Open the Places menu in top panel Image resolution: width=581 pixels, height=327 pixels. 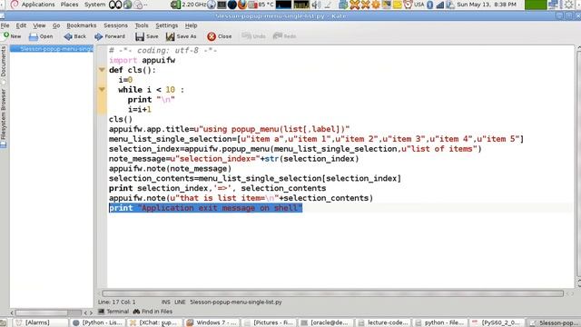(69, 5)
